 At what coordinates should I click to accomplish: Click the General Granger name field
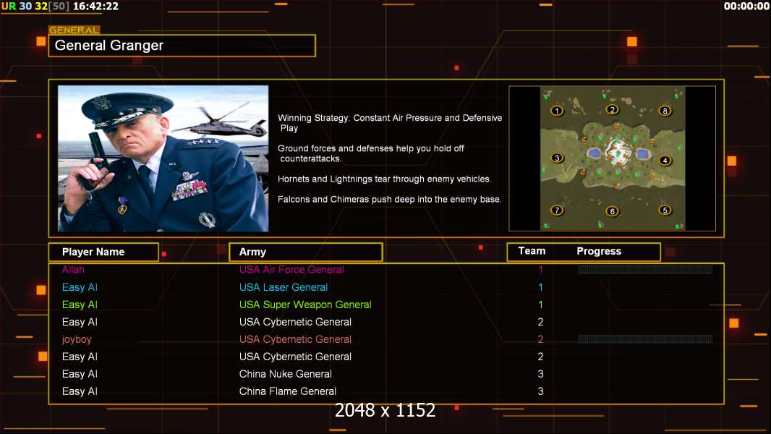(182, 46)
